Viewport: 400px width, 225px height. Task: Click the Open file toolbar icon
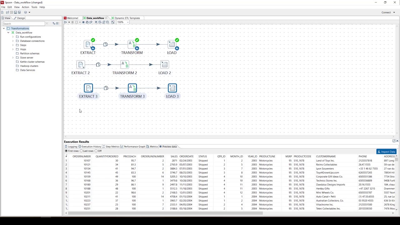point(7,12)
